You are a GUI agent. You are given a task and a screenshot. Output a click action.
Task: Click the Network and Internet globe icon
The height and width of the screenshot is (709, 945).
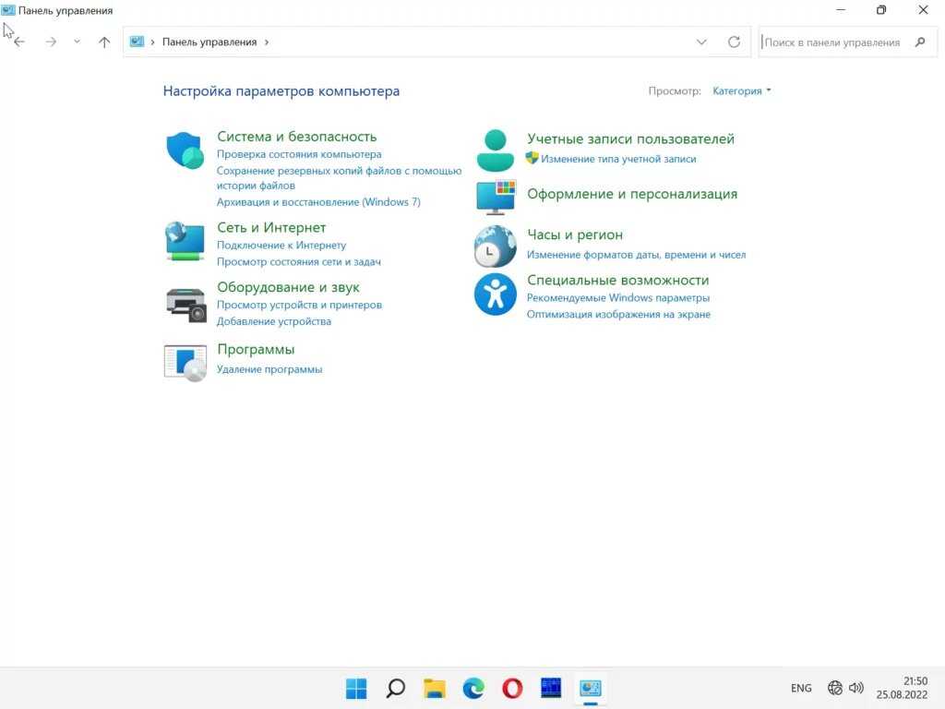tap(185, 241)
